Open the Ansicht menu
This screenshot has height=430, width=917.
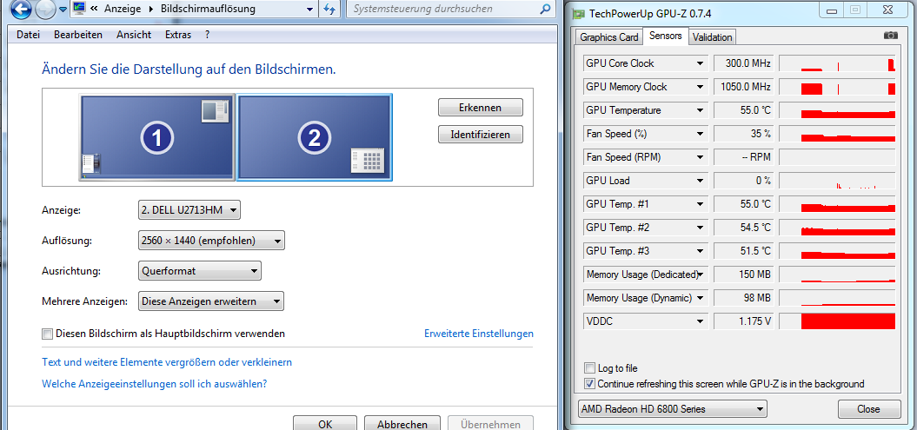tap(134, 35)
